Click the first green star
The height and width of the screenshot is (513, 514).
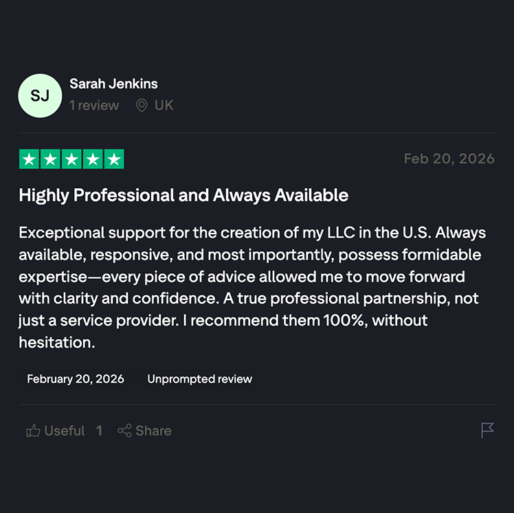[29, 159]
